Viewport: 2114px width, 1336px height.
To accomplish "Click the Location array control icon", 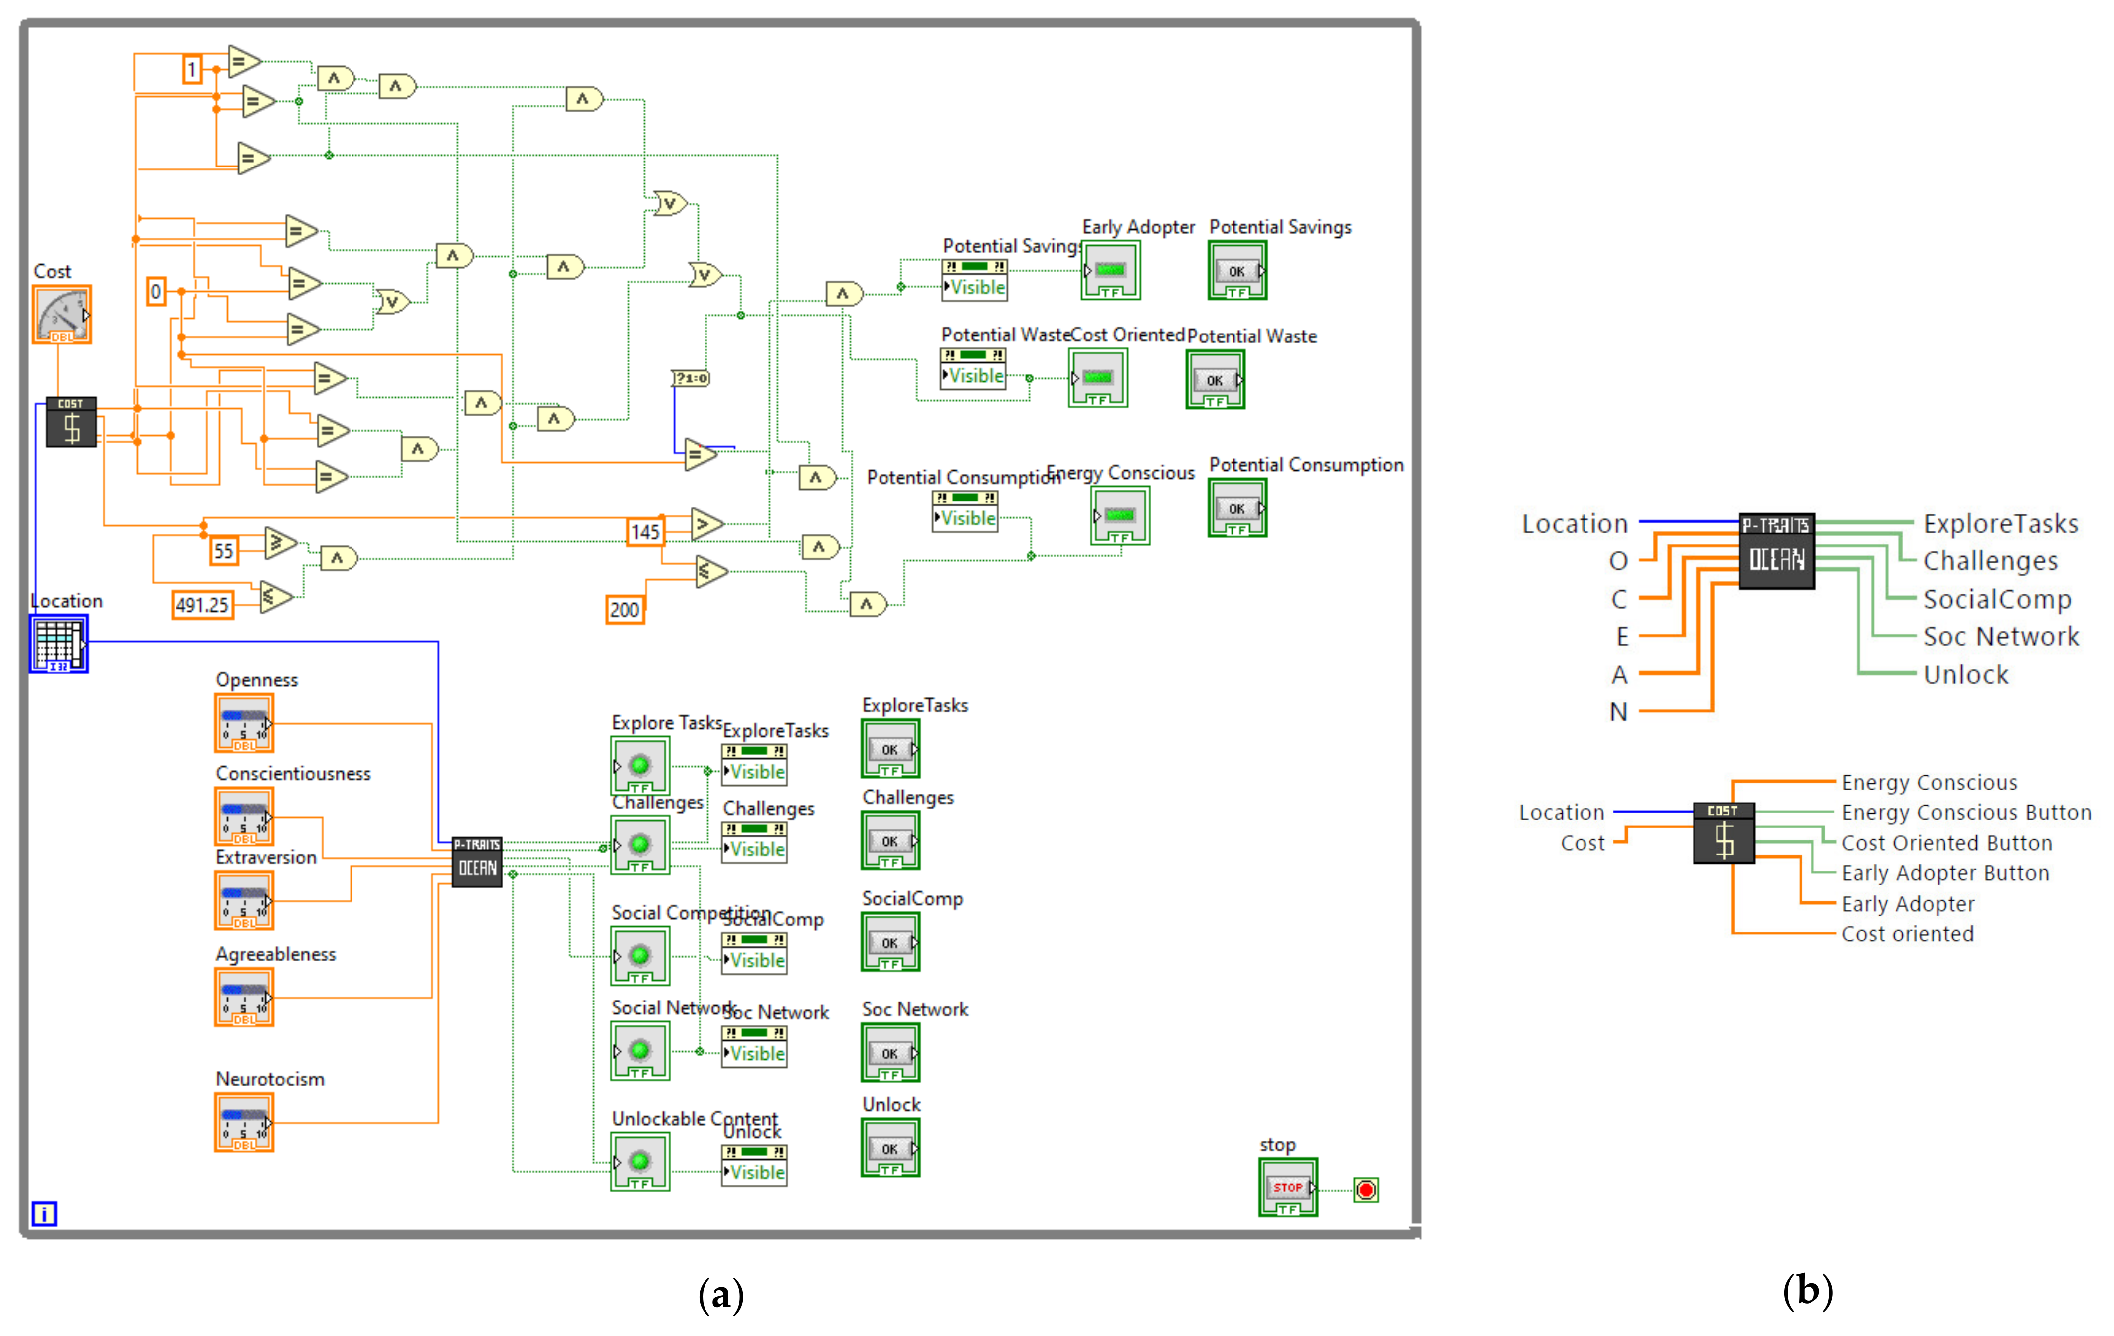I will pyautogui.click(x=59, y=644).
